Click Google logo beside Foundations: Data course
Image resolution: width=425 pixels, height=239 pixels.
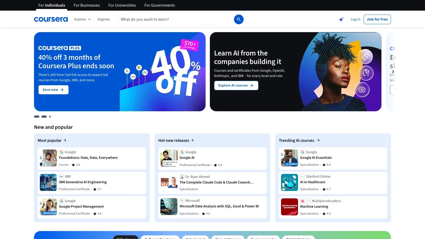(x=61, y=152)
